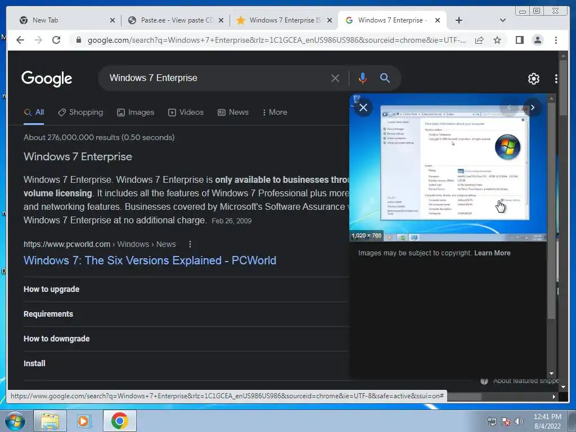Click Learn More about image copyright
The height and width of the screenshot is (432, 576).
492,253
